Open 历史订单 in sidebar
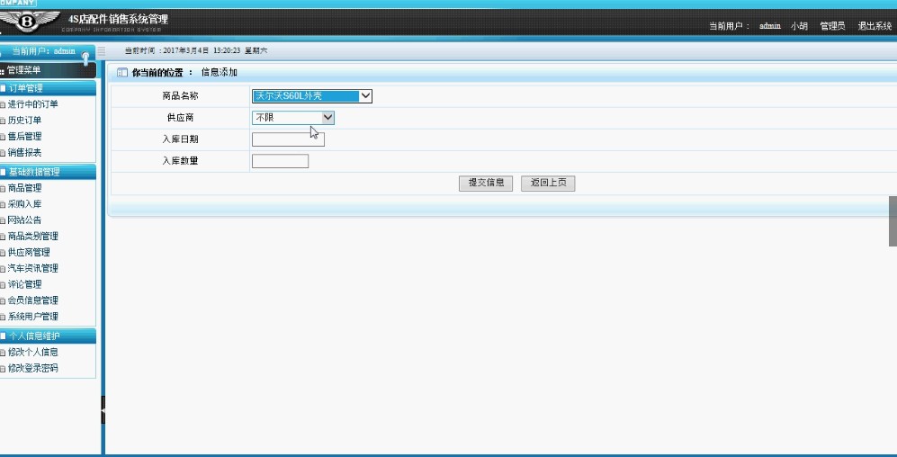Screen dimensions: 897x457 pyautogui.click(x=24, y=121)
